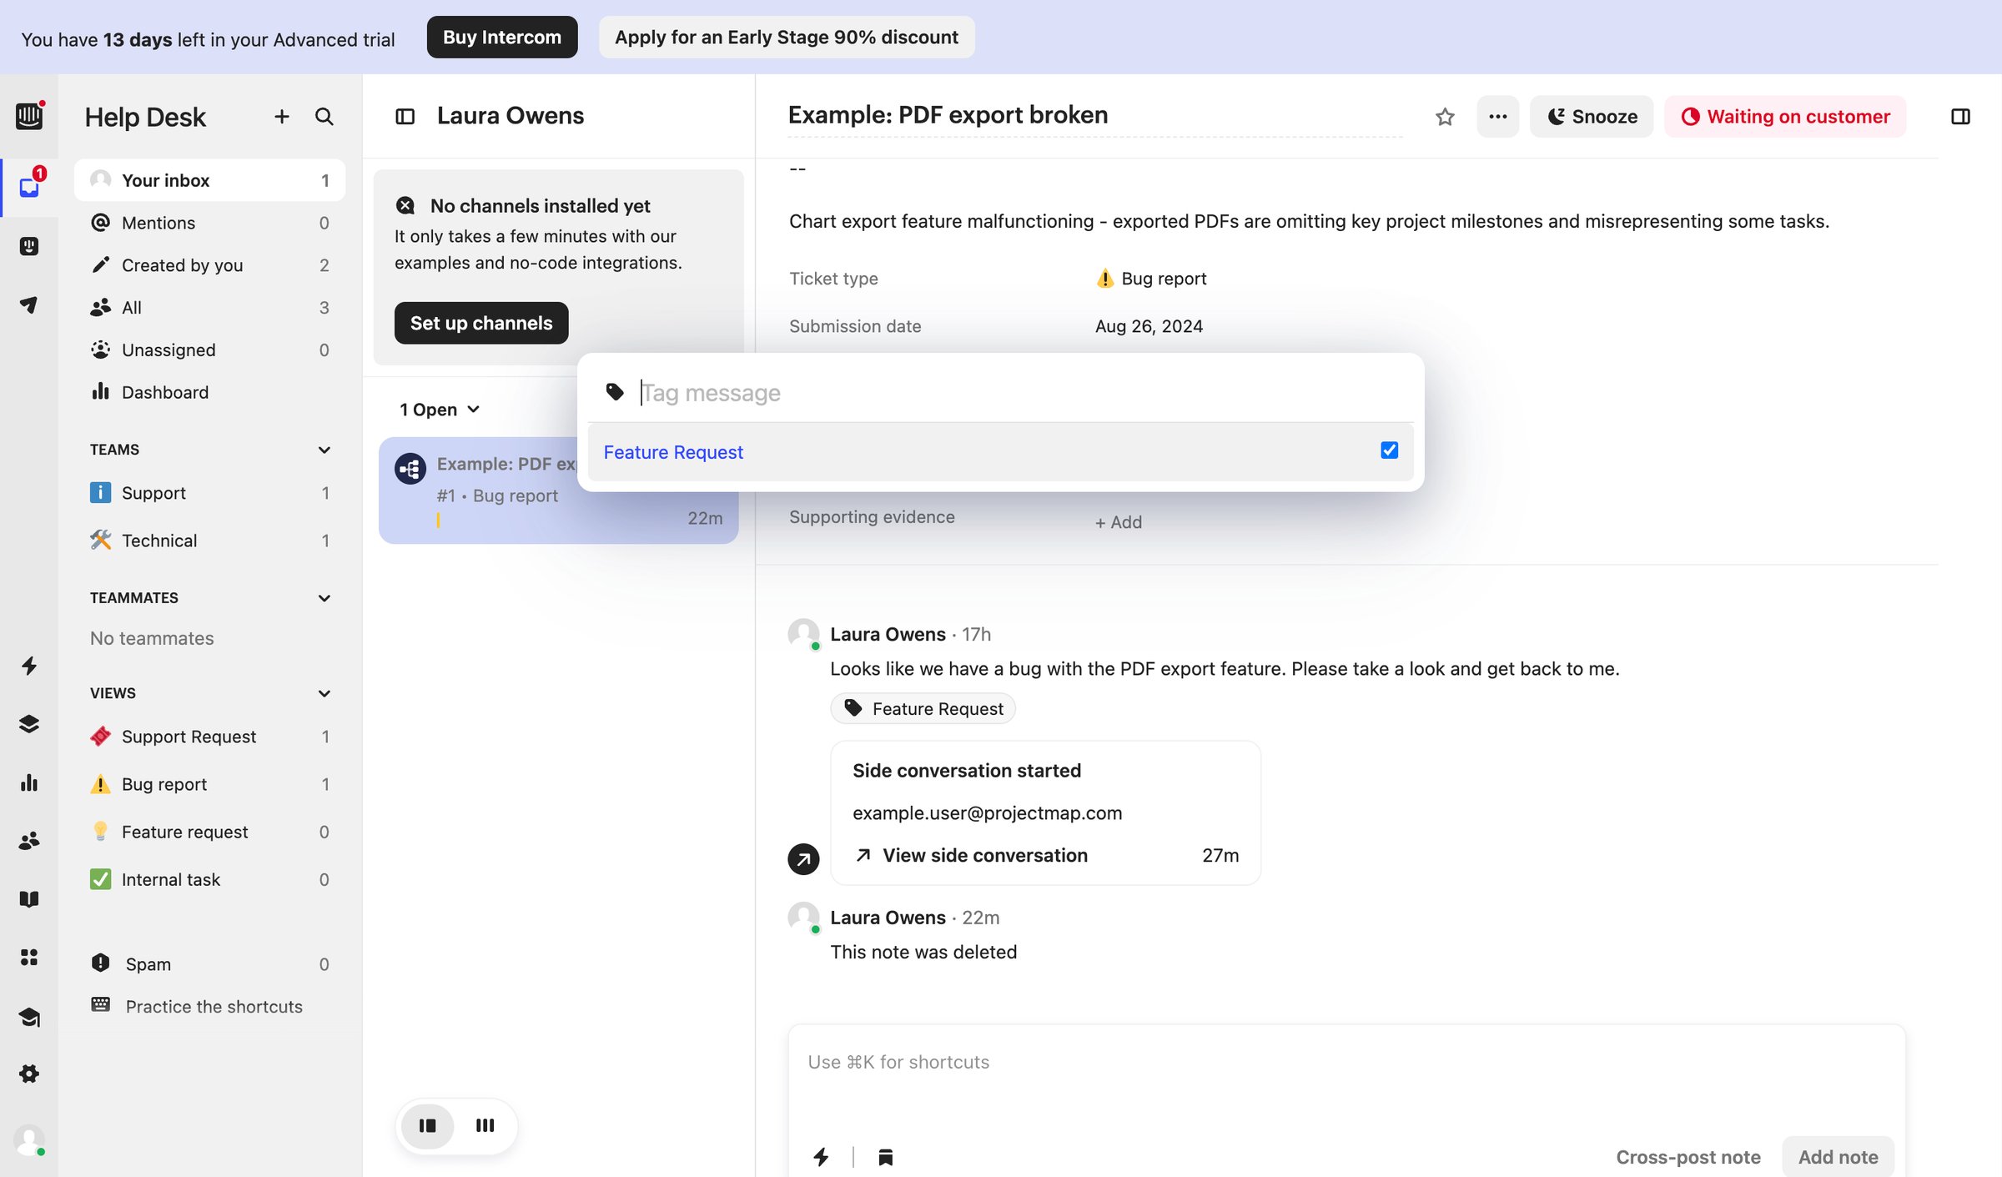
Task: Click Set up channels button
Action: pyautogui.click(x=481, y=323)
